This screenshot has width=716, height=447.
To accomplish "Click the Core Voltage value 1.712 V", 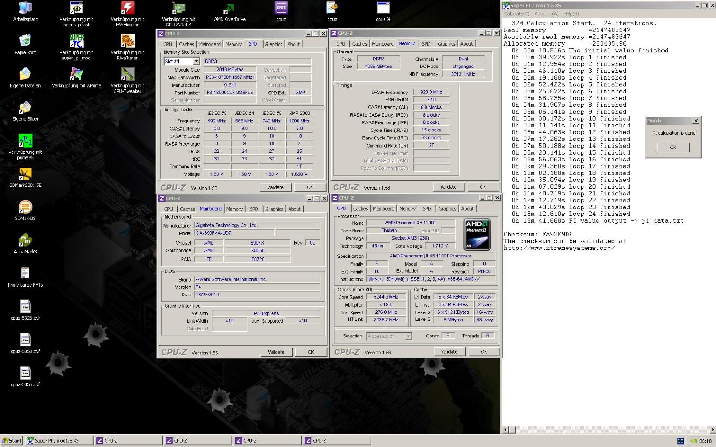I will (x=439, y=246).
